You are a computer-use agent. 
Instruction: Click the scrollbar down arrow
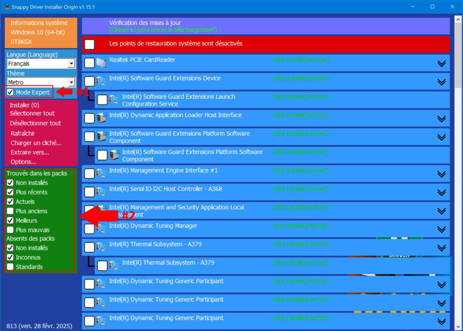458,327
